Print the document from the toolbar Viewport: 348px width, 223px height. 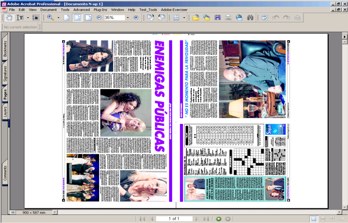tap(229, 18)
